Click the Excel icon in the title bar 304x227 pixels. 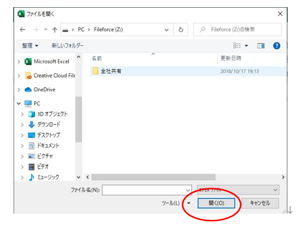[21, 14]
